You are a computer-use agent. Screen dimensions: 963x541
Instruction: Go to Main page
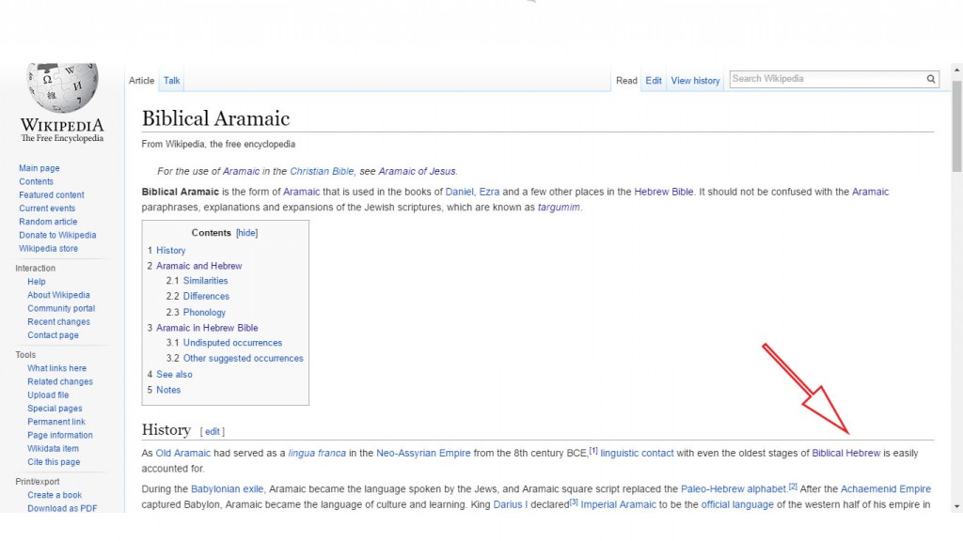(39, 168)
